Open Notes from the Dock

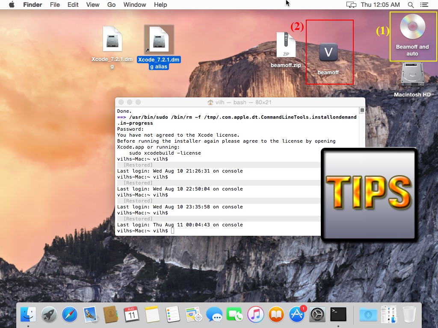click(x=152, y=314)
